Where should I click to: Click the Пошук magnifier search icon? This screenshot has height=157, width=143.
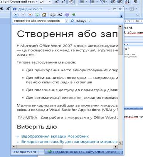coord(72,21)
